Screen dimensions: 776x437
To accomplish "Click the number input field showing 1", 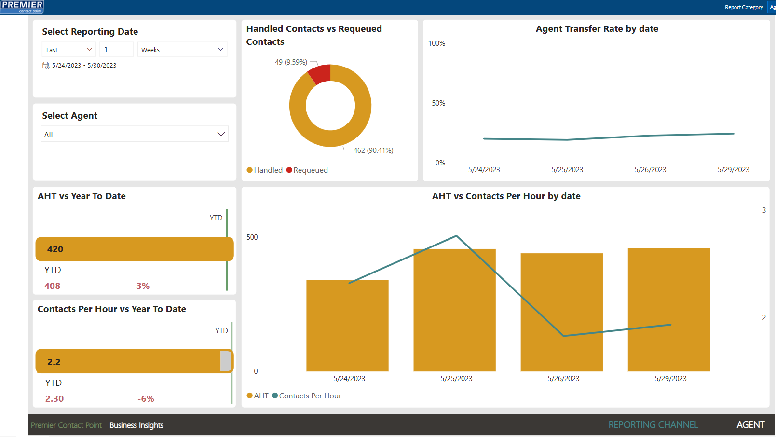I will [116, 50].
